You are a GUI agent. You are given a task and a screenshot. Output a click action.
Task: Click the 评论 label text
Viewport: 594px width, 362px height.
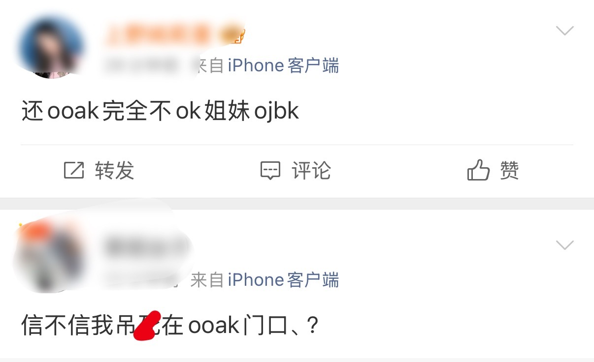pos(311,171)
